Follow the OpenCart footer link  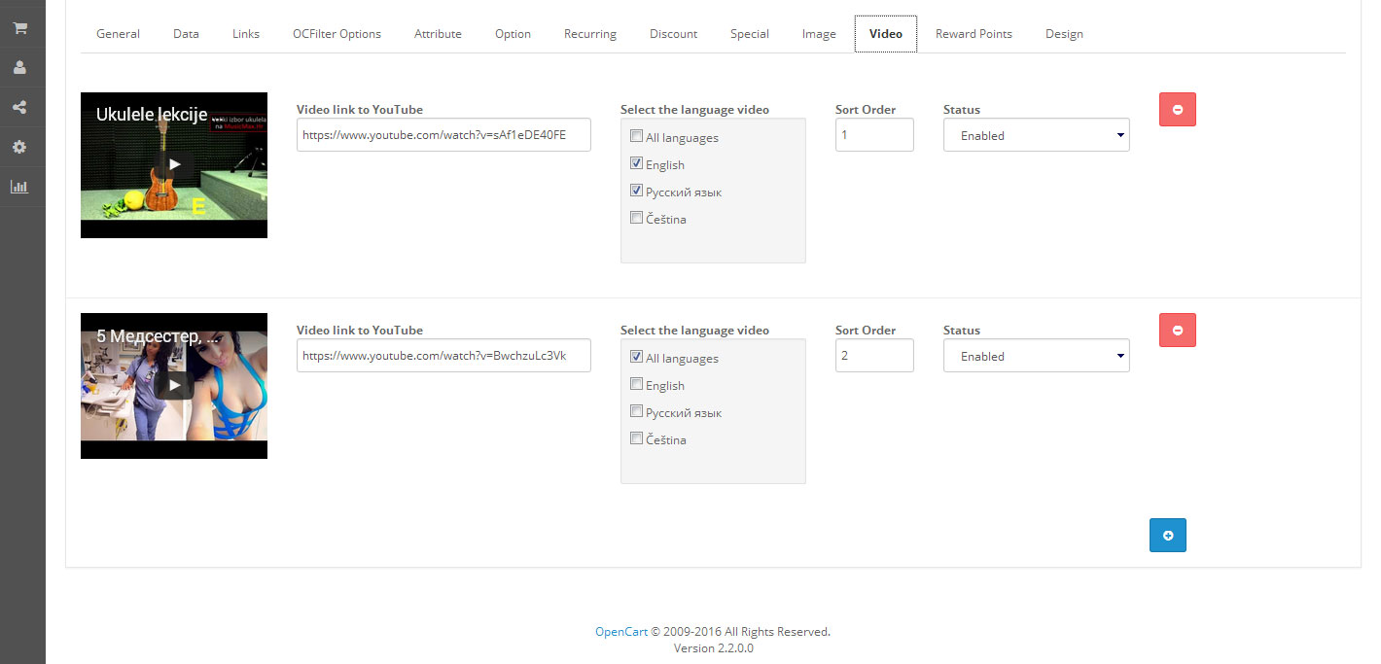[x=621, y=632]
